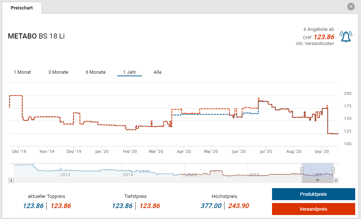Click the METABO BS 18 Li title

coord(36,36)
